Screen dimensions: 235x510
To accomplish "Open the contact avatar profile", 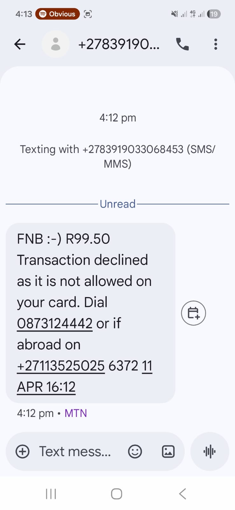I will tap(56, 44).
